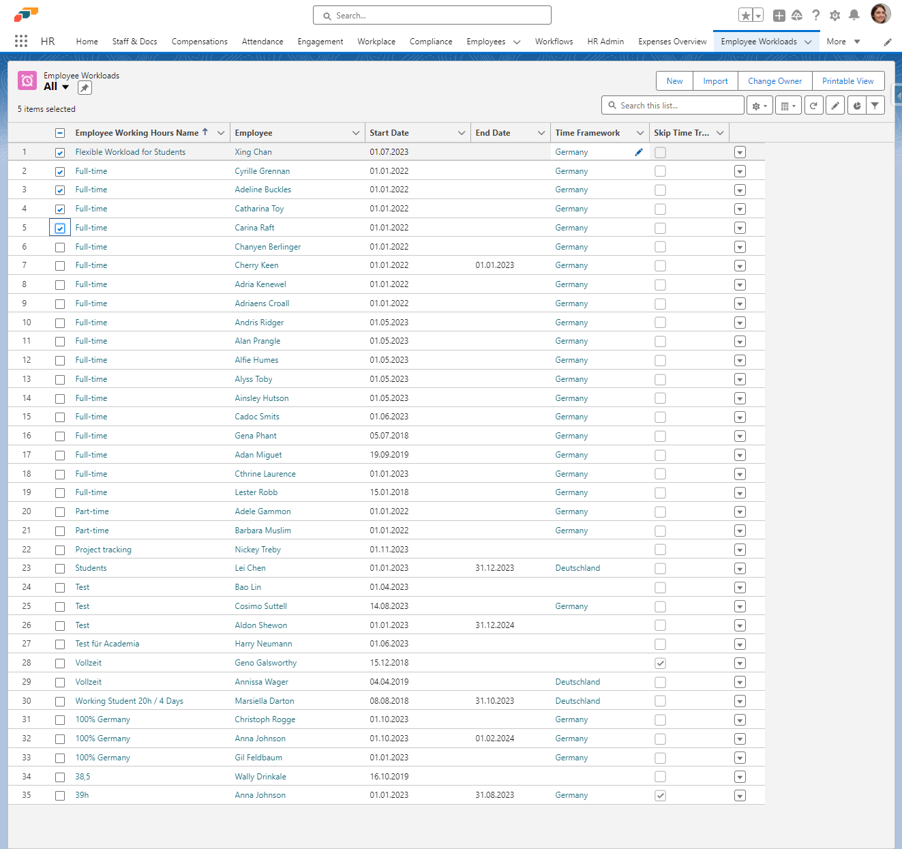Viewport: 902px width, 849px height.
Task: Open the notifications bell
Action: pyautogui.click(x=854, y=15)
